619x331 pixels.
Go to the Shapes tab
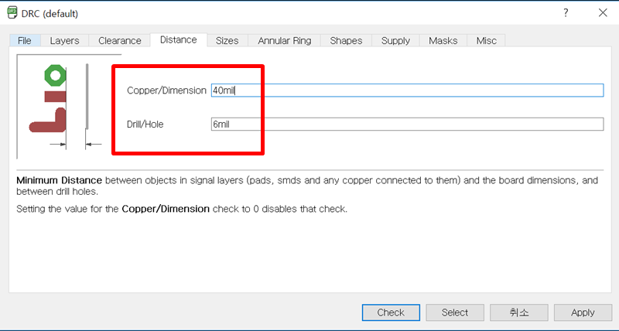346,40
